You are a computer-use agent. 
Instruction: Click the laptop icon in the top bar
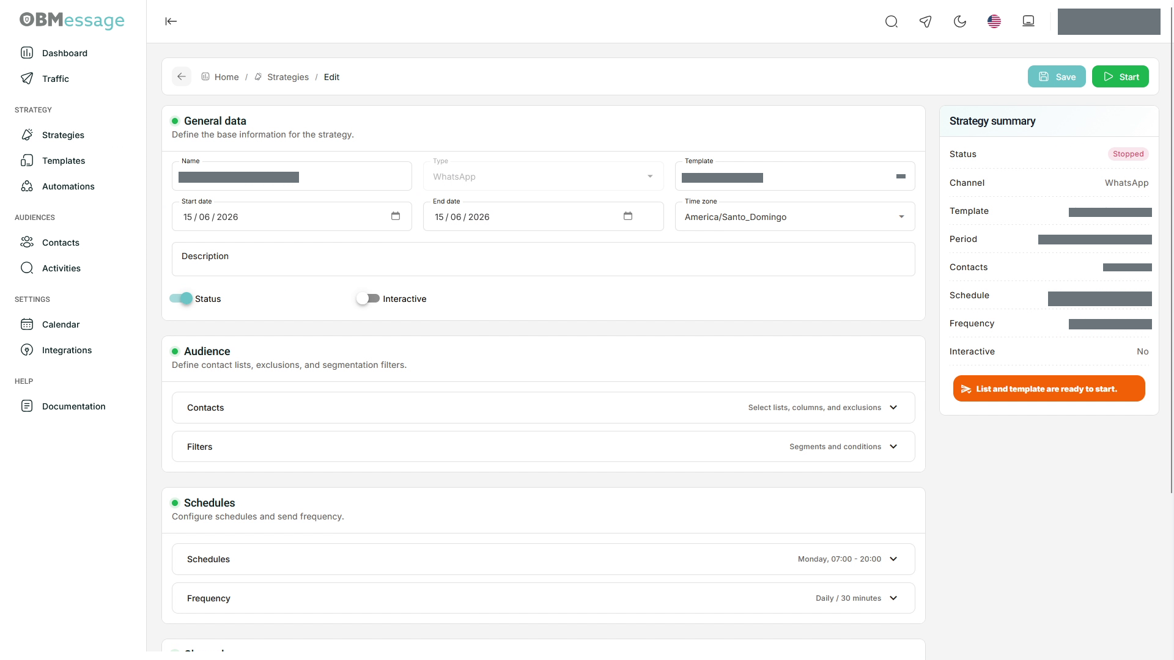[1028, 21]
